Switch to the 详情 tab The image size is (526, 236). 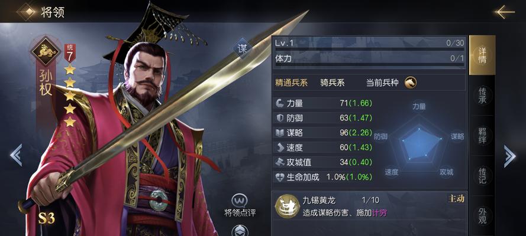click(482, 55)
